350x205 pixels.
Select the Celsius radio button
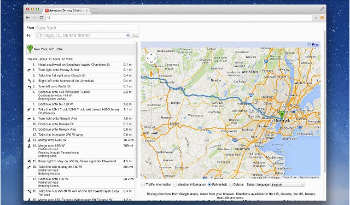231,185
